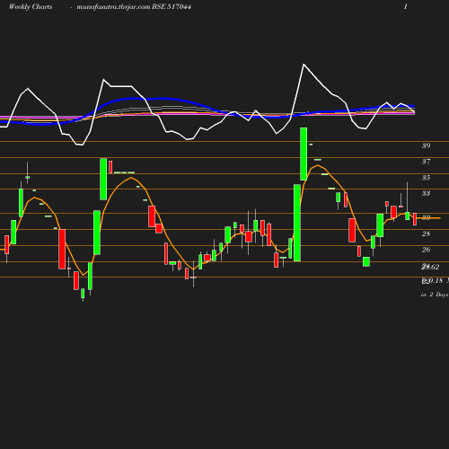Click the price axis label 26
Image resolution: width=449 pixels, height=449 pixels.
(x=426, y=250)
